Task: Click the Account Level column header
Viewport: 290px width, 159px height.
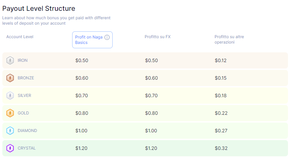Action: pos(20,37)
